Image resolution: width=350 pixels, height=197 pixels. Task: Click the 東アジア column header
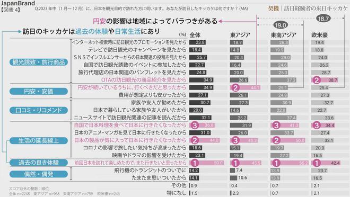tap(240, 35)
